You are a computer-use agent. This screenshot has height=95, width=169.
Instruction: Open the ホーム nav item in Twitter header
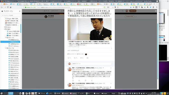pyautogui.click(x=46, y=11)
